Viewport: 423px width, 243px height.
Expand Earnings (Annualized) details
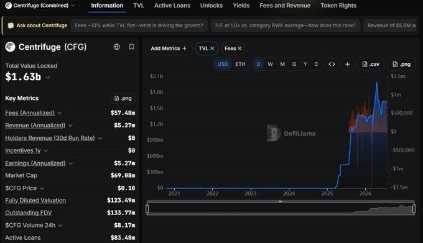pos(70,163)
